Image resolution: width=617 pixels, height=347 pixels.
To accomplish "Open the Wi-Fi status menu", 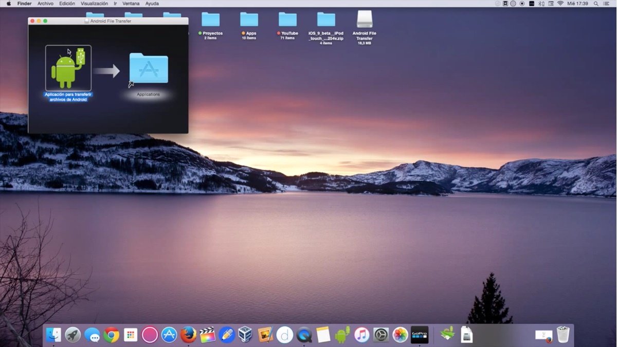I will point(560,4).
